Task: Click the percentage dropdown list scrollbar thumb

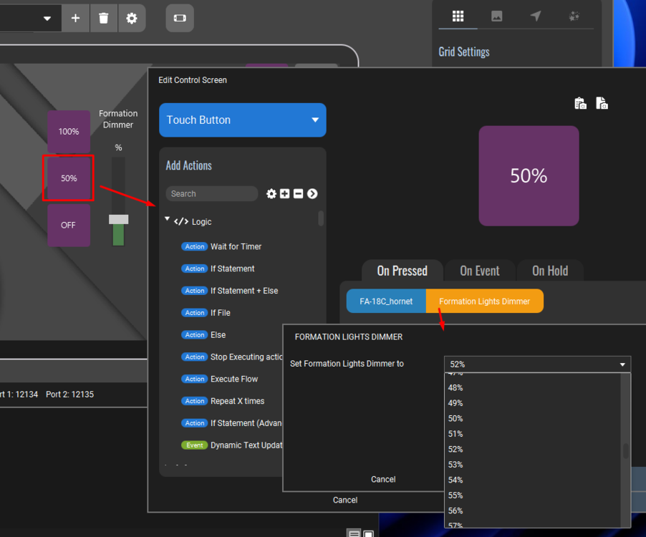Action: 626,451
